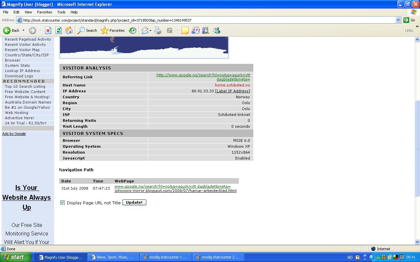Switch to News, Sport, Music taskbar window

point(113,257)
